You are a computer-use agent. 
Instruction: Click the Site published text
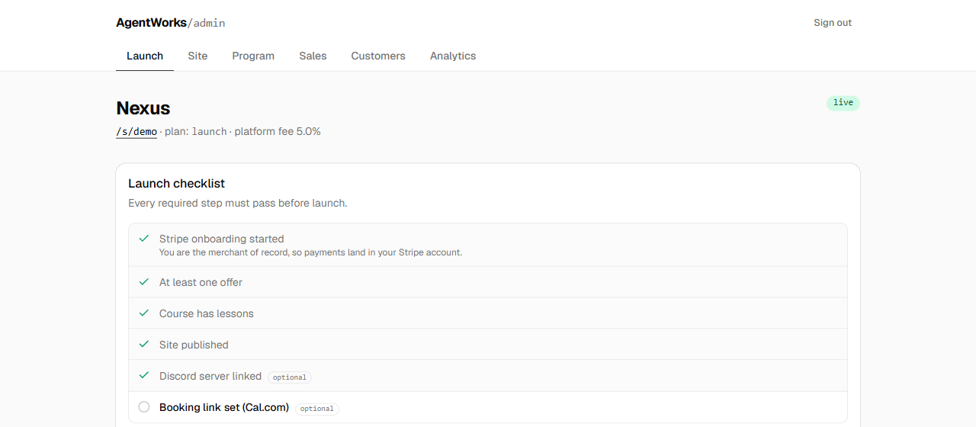pyautogui.click(x=194, y=345)
